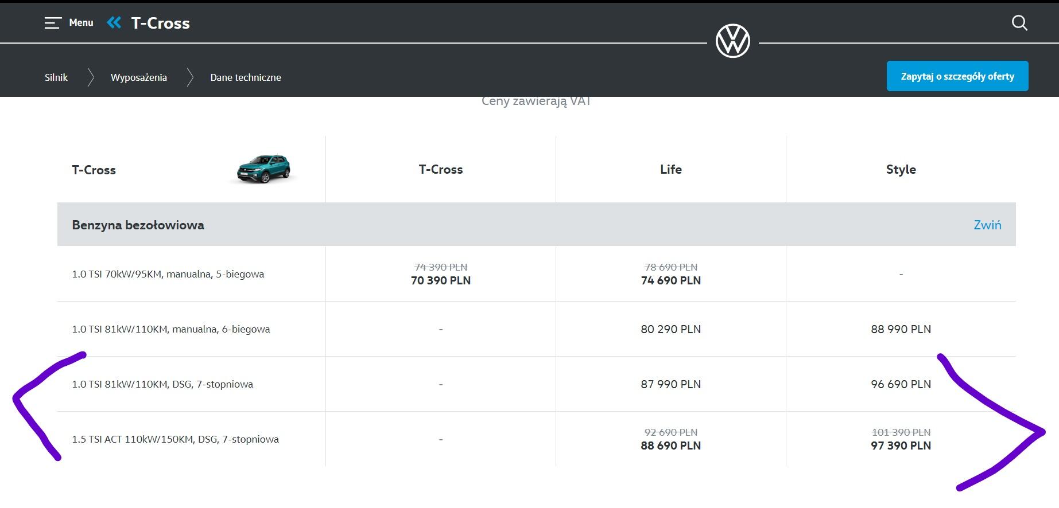
Task: Click chevron separator after Silnik
Action: click(x=90, y=77)
